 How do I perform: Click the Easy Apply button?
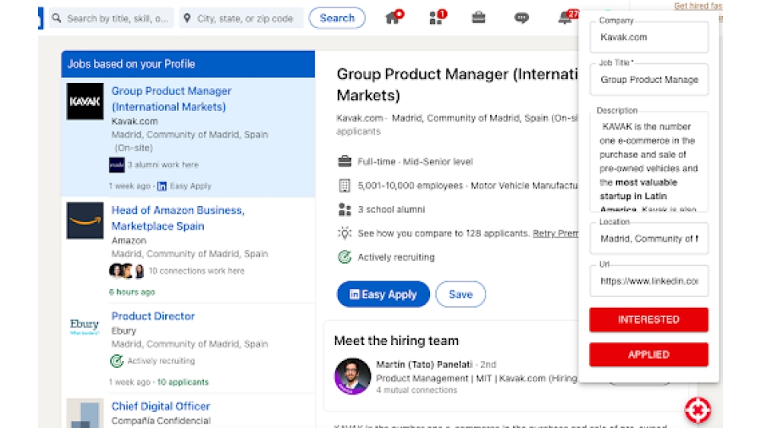(384, 294)
